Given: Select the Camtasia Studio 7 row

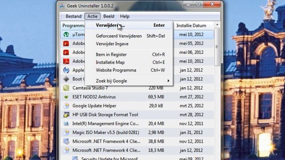Looking at the screenshot, I should point(137,88).
